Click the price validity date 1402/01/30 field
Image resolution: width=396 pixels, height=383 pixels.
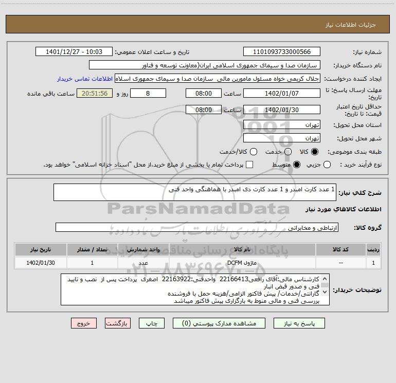282,110
